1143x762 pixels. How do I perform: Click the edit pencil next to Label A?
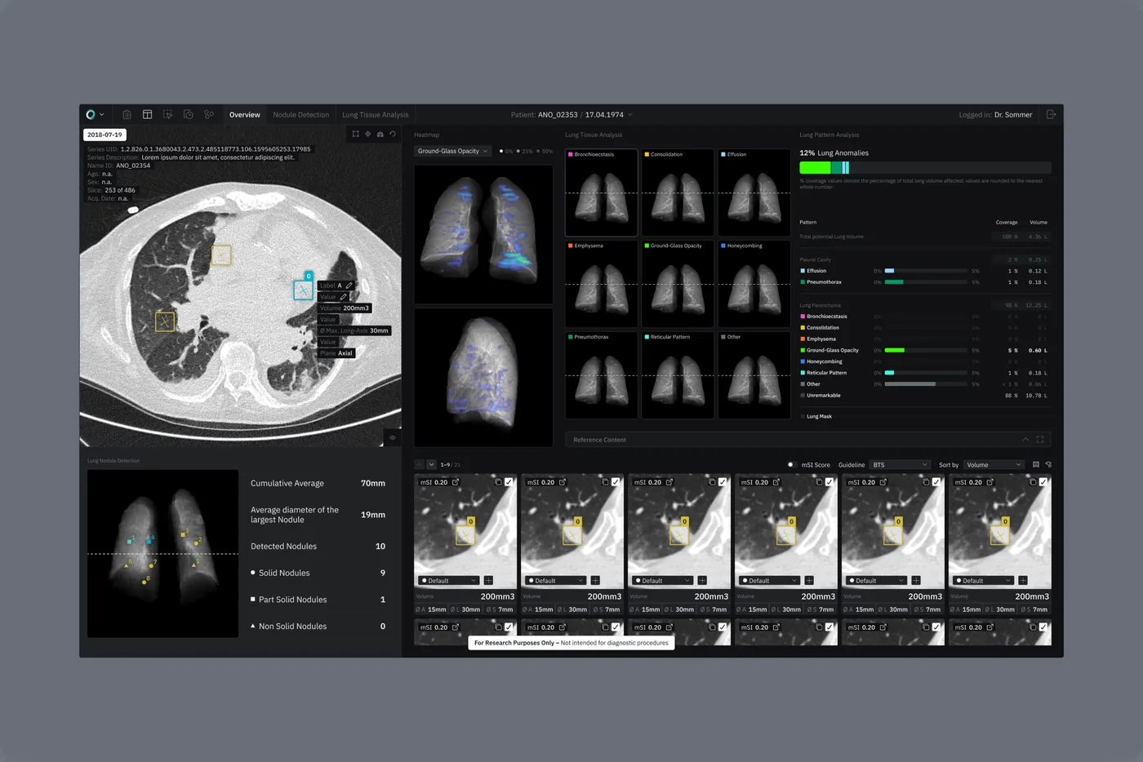coord(349,286)
